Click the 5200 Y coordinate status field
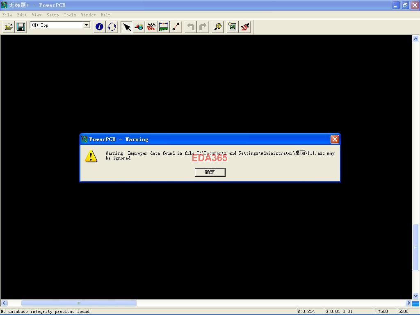The height and width of the screenshot is (315, 420). (x=408, y=311)
